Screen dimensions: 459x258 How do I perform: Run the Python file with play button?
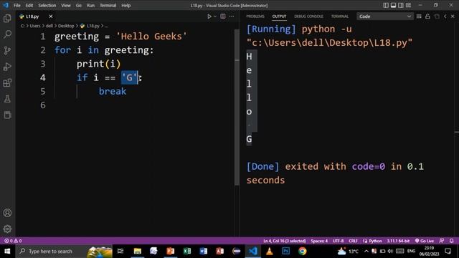click(x=209, y=16)
